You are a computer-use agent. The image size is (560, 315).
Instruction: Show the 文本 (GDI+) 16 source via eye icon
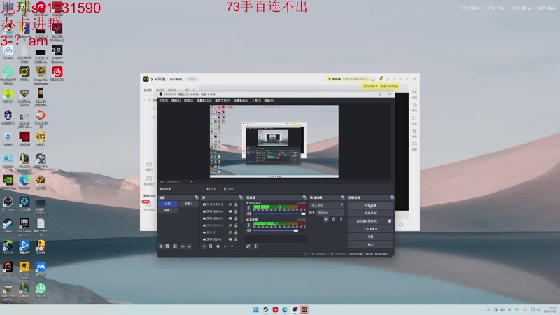pos(230,225)
